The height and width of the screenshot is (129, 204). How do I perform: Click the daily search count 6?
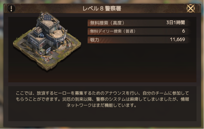(183, 31)
